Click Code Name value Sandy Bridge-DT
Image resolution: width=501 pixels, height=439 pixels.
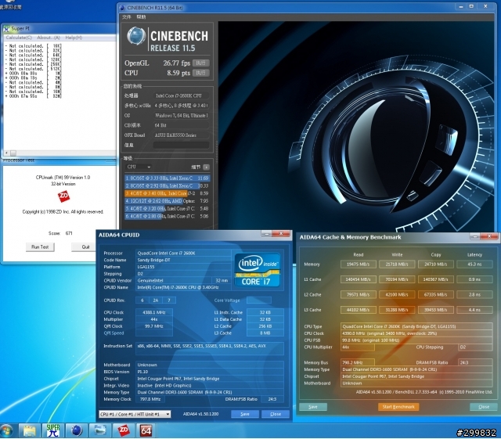pyautogui.click(x=183, y=260)
